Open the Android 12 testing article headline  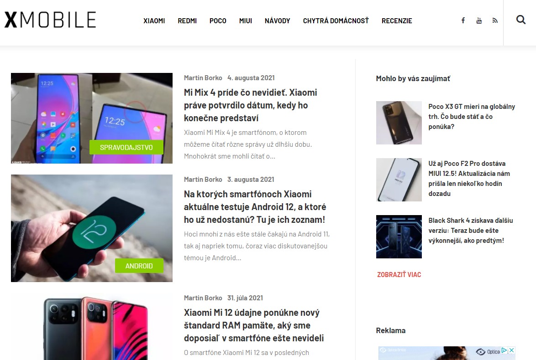255,207
